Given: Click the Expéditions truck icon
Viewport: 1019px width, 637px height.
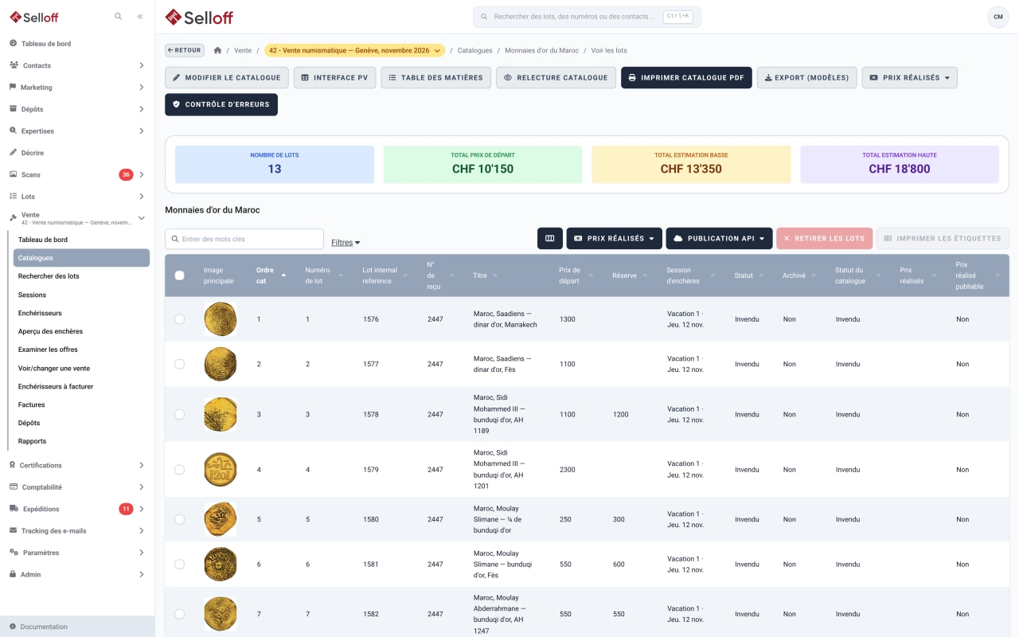Looking at the screenshot, I should coord(14,509).
